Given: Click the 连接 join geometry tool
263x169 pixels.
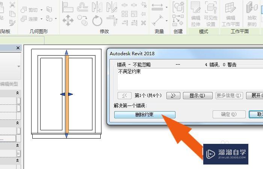Looking at the screenshot, I should coord(29,19).
